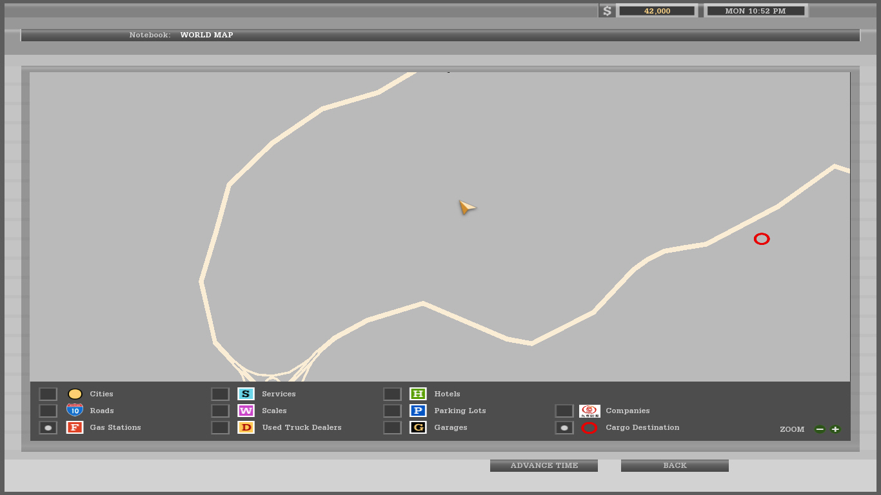Enable the Used Truck Dealers checkbox
This screenshot has width=881, height=495.
tap(220, 427)
